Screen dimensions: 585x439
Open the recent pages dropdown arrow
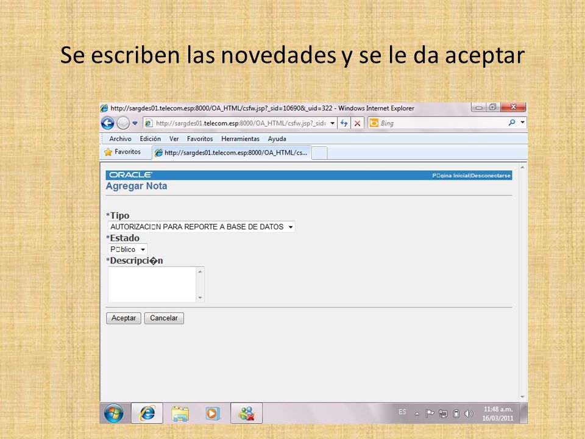click(135, 123)
